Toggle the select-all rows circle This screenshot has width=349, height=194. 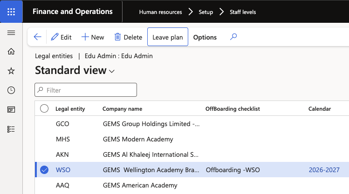click(44, 109)
